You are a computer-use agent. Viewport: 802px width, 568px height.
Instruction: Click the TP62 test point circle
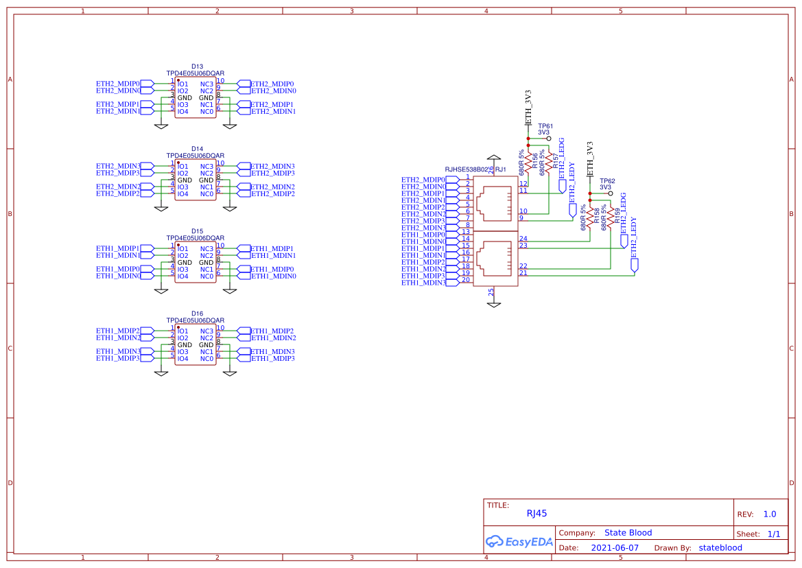tap(610, 193)
